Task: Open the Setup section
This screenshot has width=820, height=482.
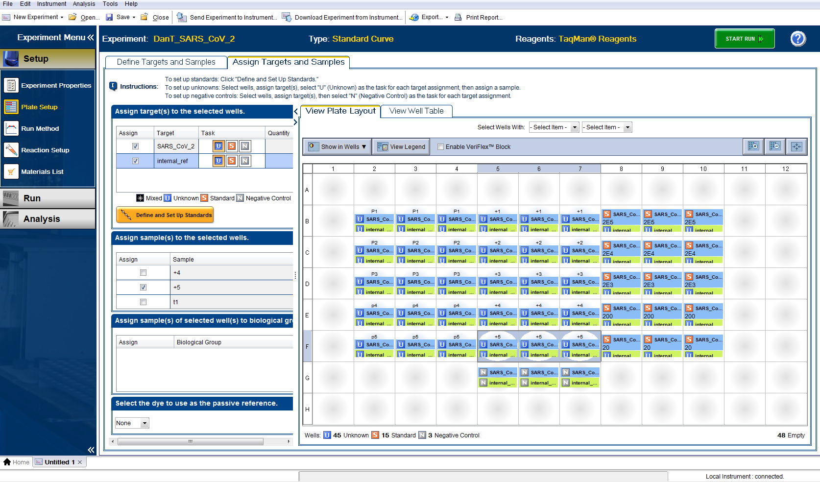Action: tap(48, 59)
